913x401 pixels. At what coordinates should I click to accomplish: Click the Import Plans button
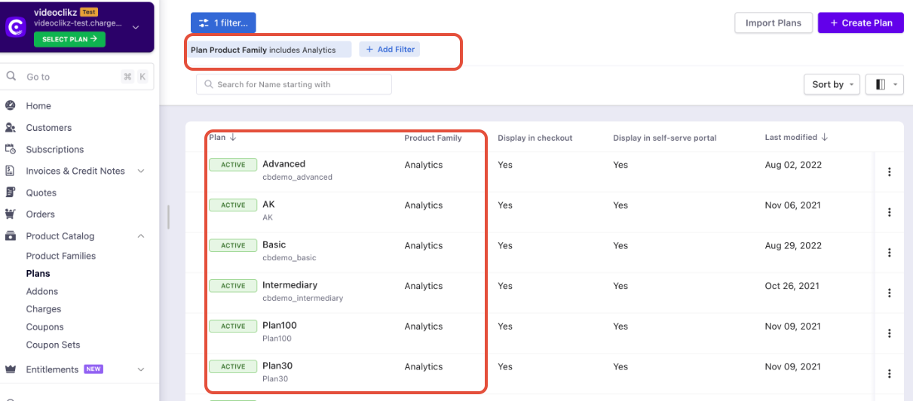coord(773,23)
